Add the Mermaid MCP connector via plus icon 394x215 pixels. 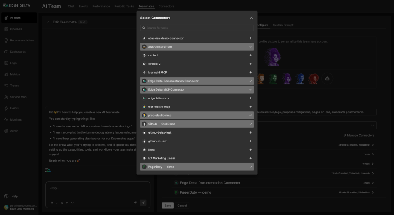tap(250, 73)
